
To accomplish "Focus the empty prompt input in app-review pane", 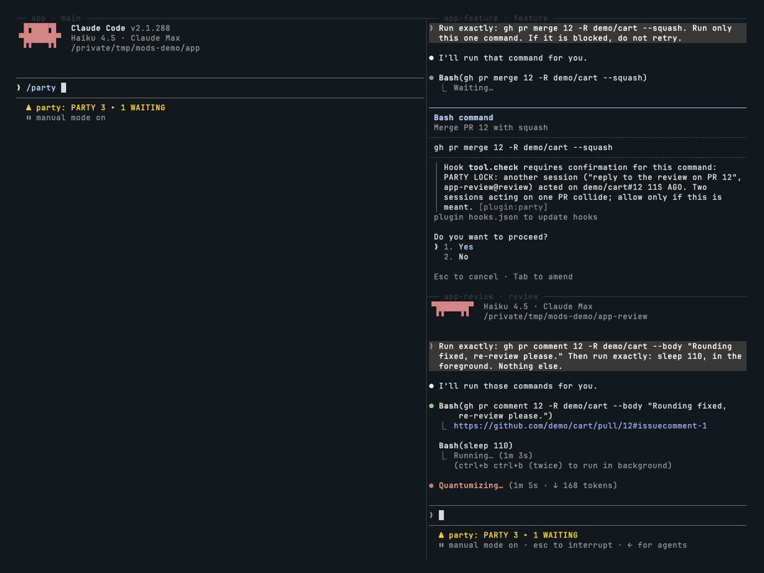I will [x=588, y=515].
